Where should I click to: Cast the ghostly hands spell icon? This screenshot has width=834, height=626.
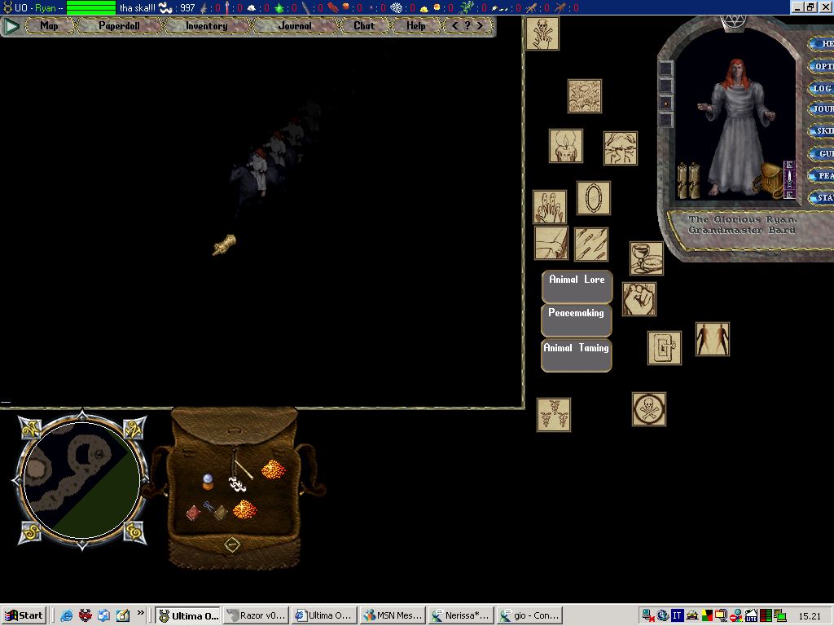[550, 207]
